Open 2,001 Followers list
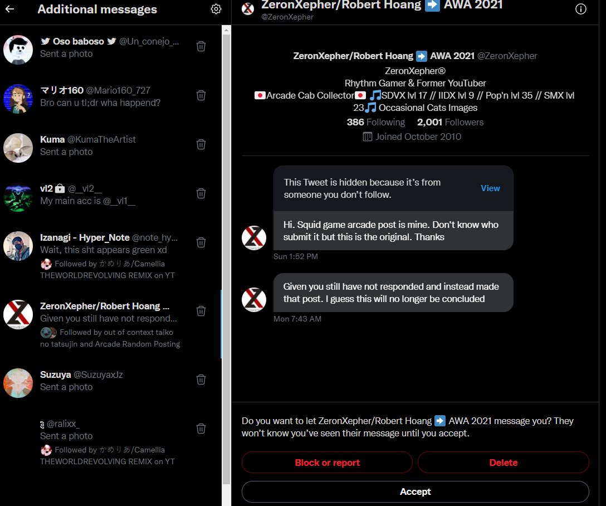 pos(450,122)
